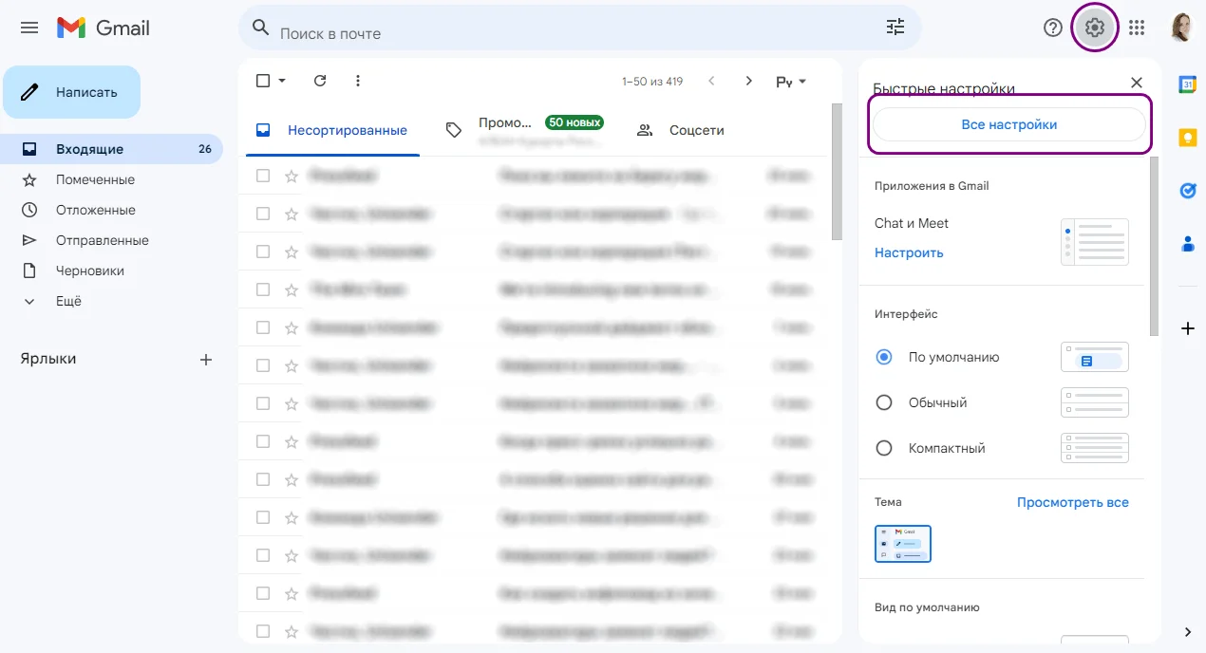The width and height of the screenshot is (1206, 653).
Task: Open Google Keep in side panel
Action: [1187, 138]
